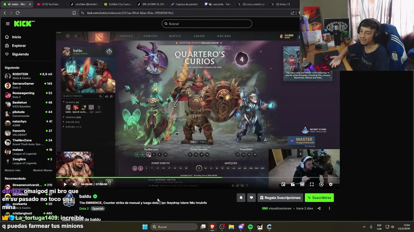Mute the video volume
The image size is (414, 232).
point(74,184)
